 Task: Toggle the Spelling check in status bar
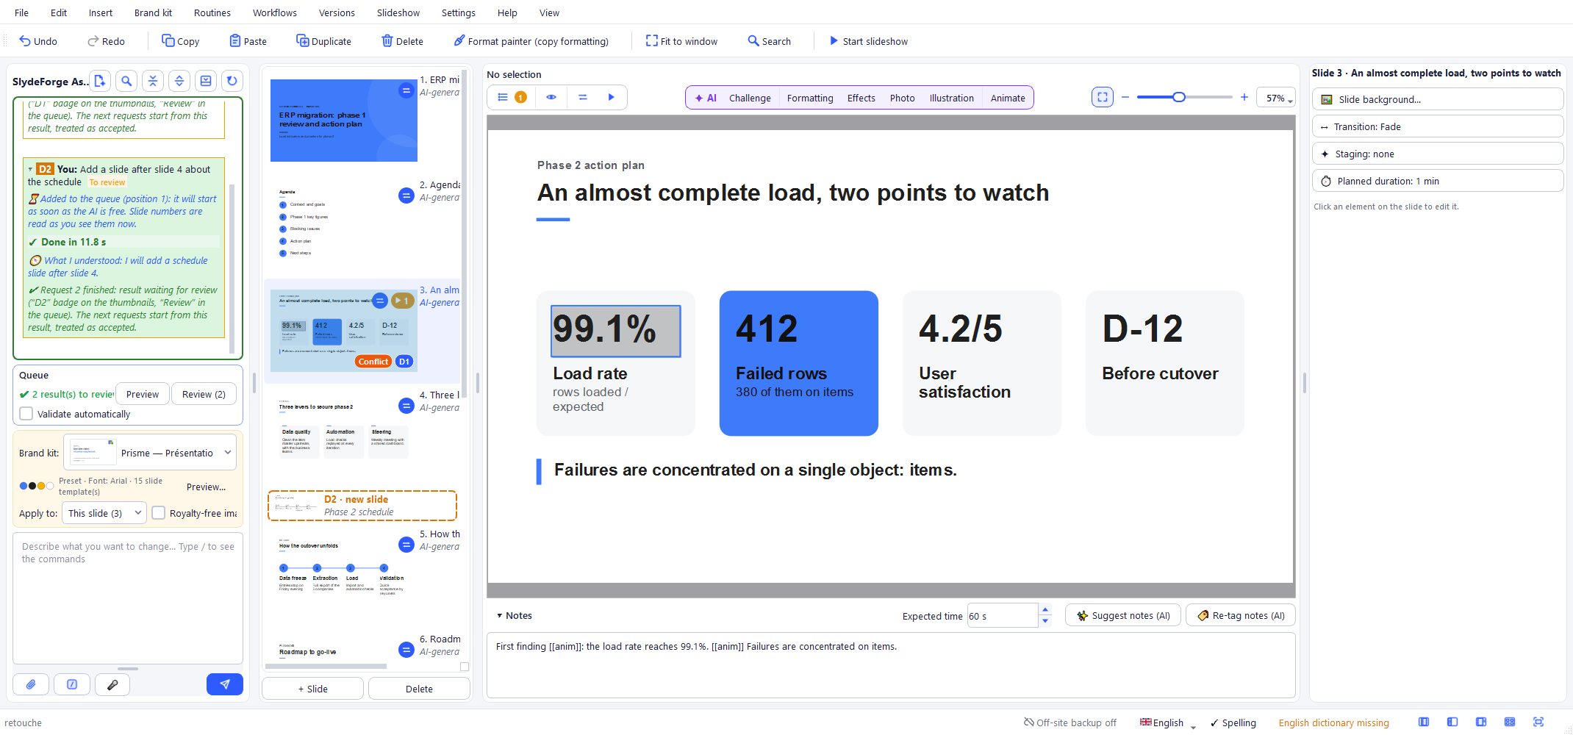(x=1233, y=723)
